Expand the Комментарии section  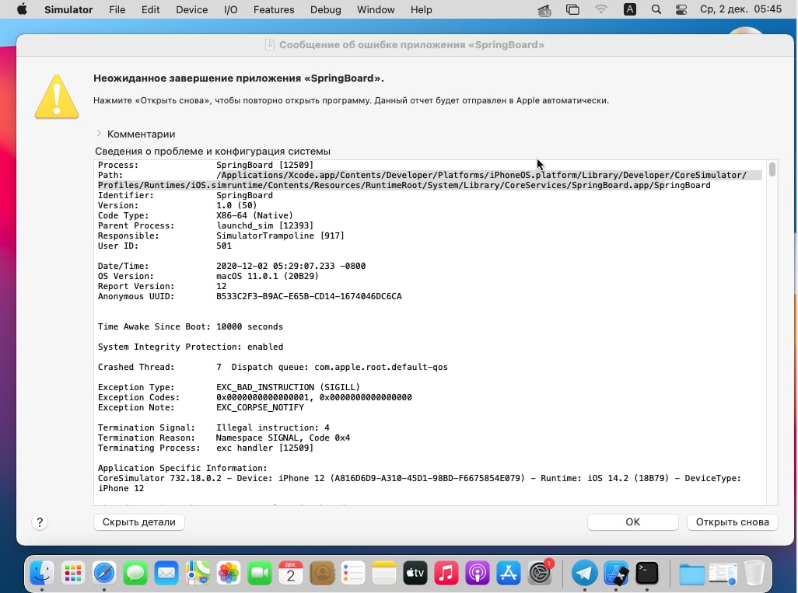(99, 134)
